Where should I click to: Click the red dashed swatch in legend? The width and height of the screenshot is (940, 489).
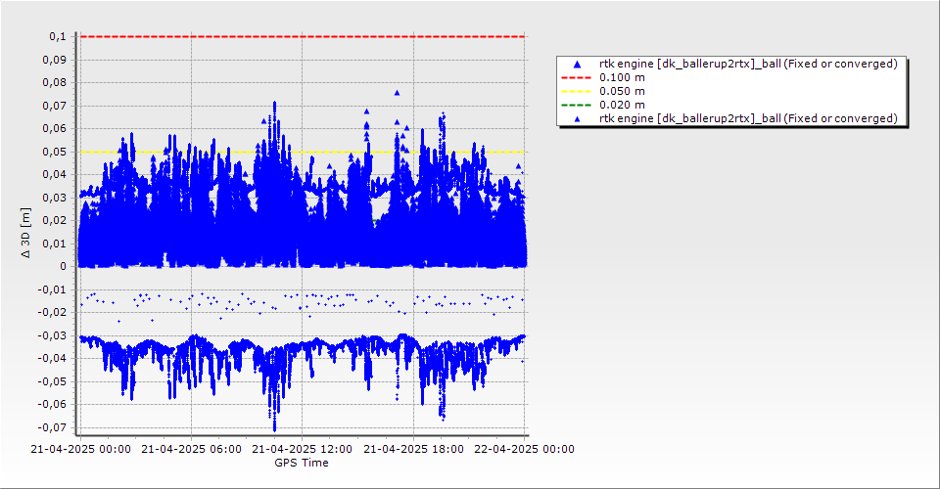(x=576, y=78)
